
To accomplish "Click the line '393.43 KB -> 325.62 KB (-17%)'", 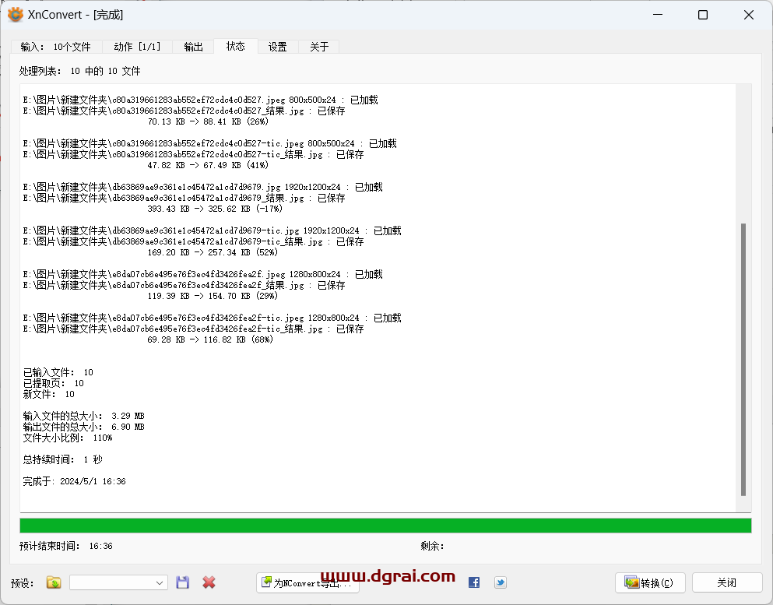I will [x=215, y=209].
